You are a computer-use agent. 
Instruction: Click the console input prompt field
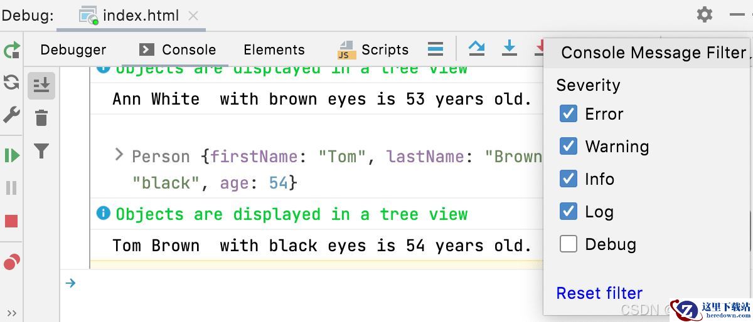307,283
